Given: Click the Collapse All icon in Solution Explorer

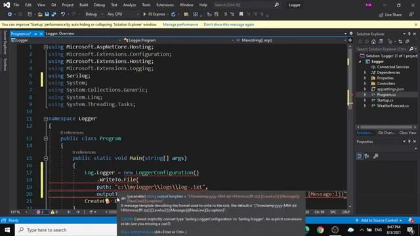Looking at the screenshot, I should pos(407,42).
